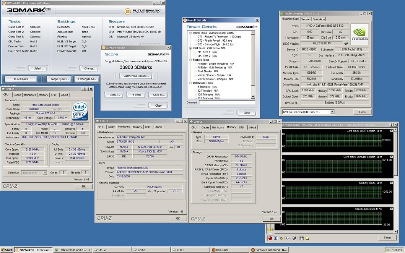Click the overlapping windows icon in Hardware monitoring toolbar
The width and height of the screenshot is (405, 253).
tap(288, 238)
